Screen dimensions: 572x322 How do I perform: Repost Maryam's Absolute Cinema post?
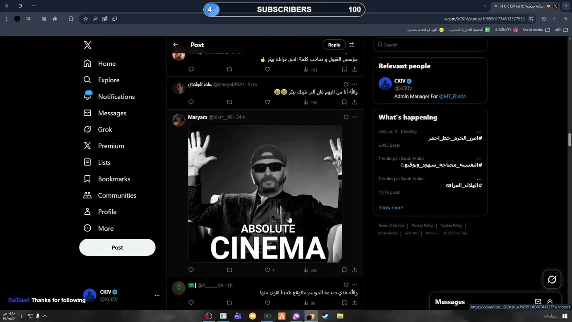229,270
